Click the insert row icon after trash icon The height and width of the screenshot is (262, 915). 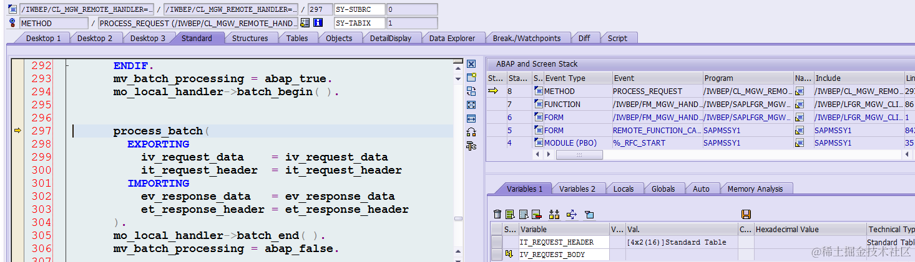click(x=510, y=214)
